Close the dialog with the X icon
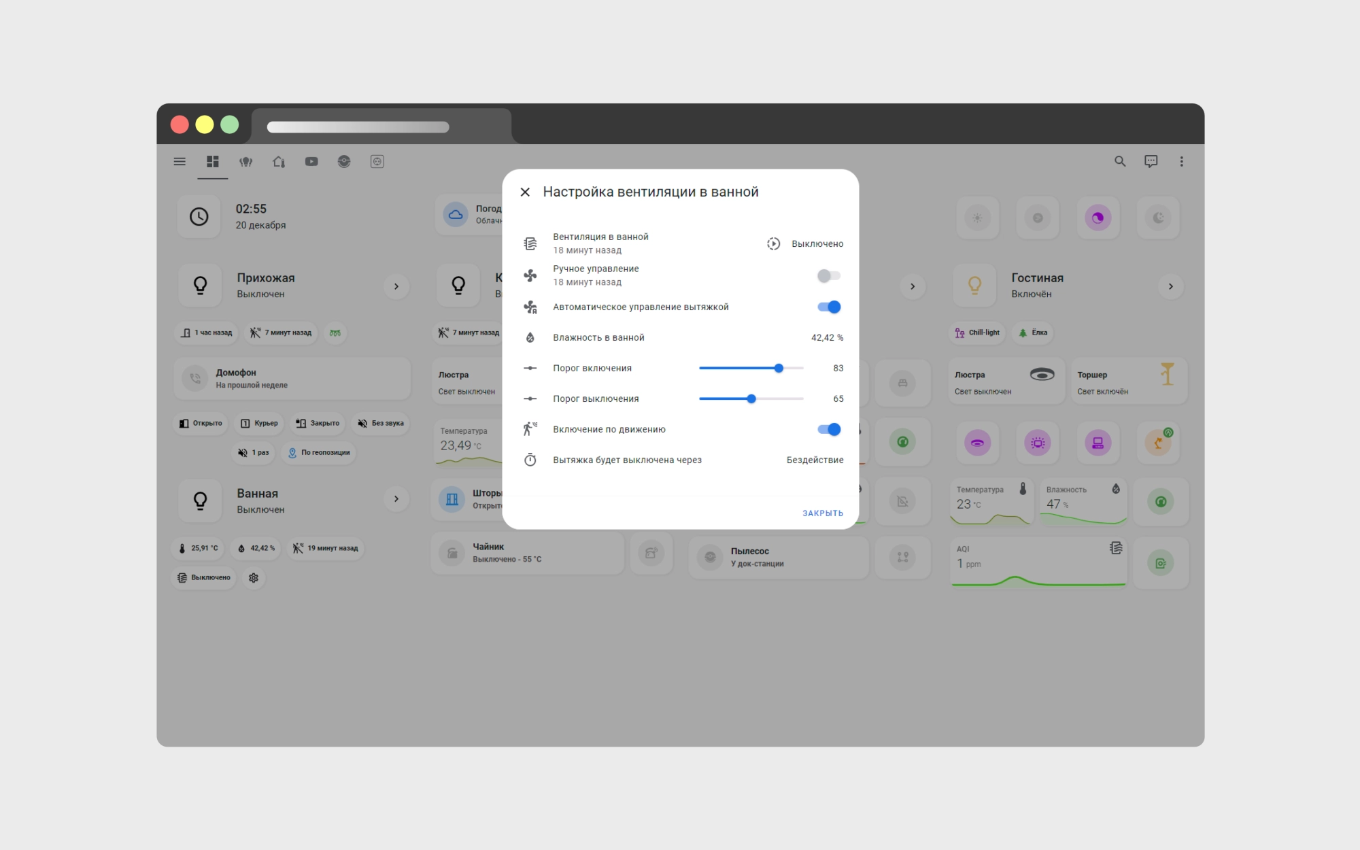1360x850 pixels. pyautogui.click(x=525, y=192)
